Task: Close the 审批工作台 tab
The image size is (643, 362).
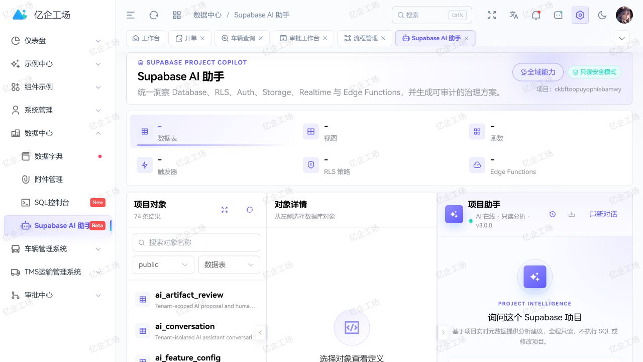Action: [x=325, y=38]
